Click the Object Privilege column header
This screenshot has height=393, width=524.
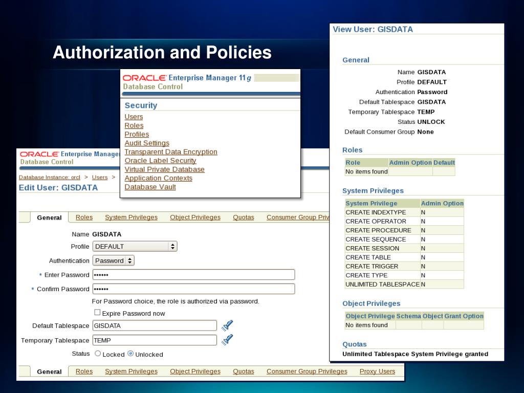point(370,316)
